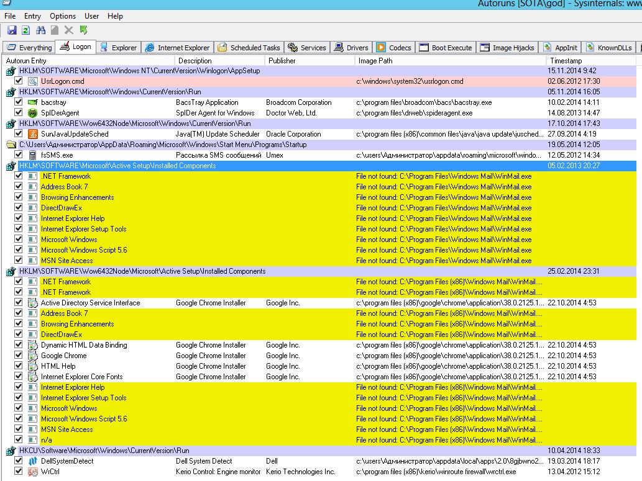Screen dimensions: 642x481
Task: Disable SunJavaUpdateSched checkbox
Action: click(x=19, y=133)
